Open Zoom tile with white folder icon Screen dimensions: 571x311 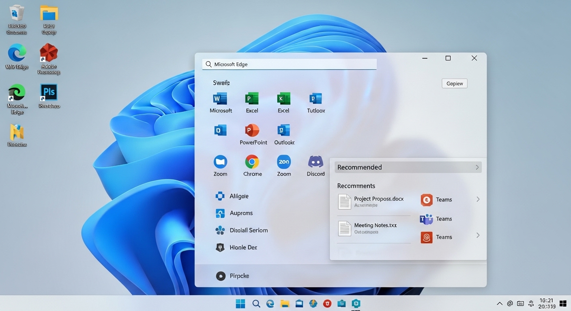(x=220, y=166)
